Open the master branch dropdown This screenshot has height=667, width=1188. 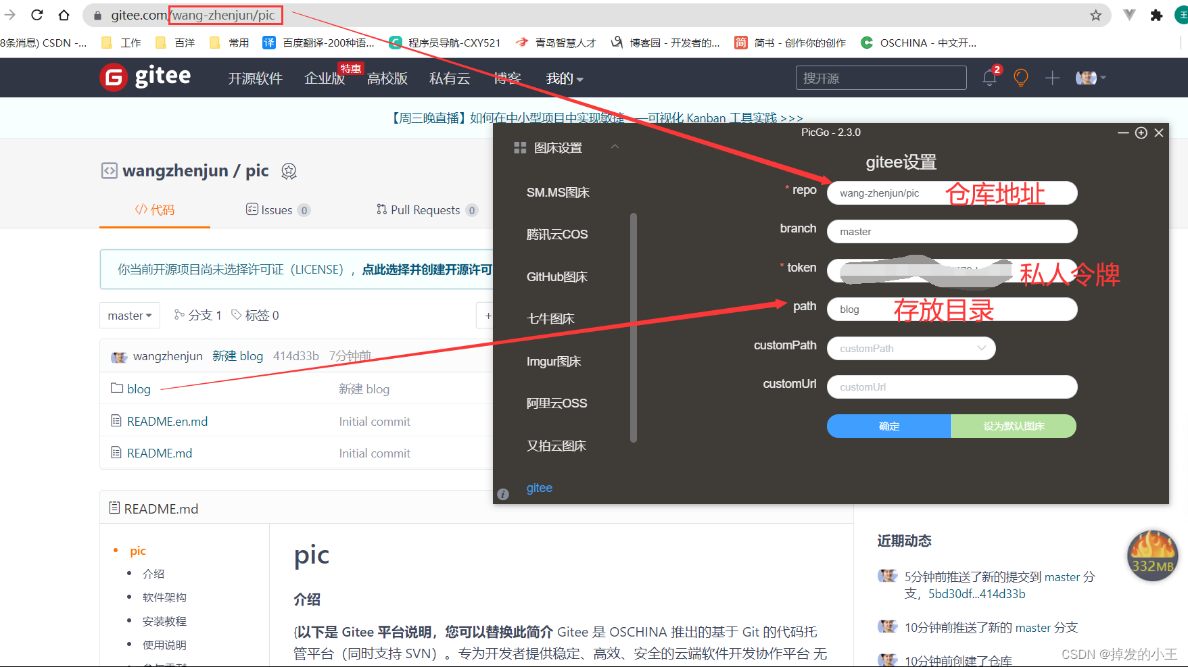(x=130, y=316)
